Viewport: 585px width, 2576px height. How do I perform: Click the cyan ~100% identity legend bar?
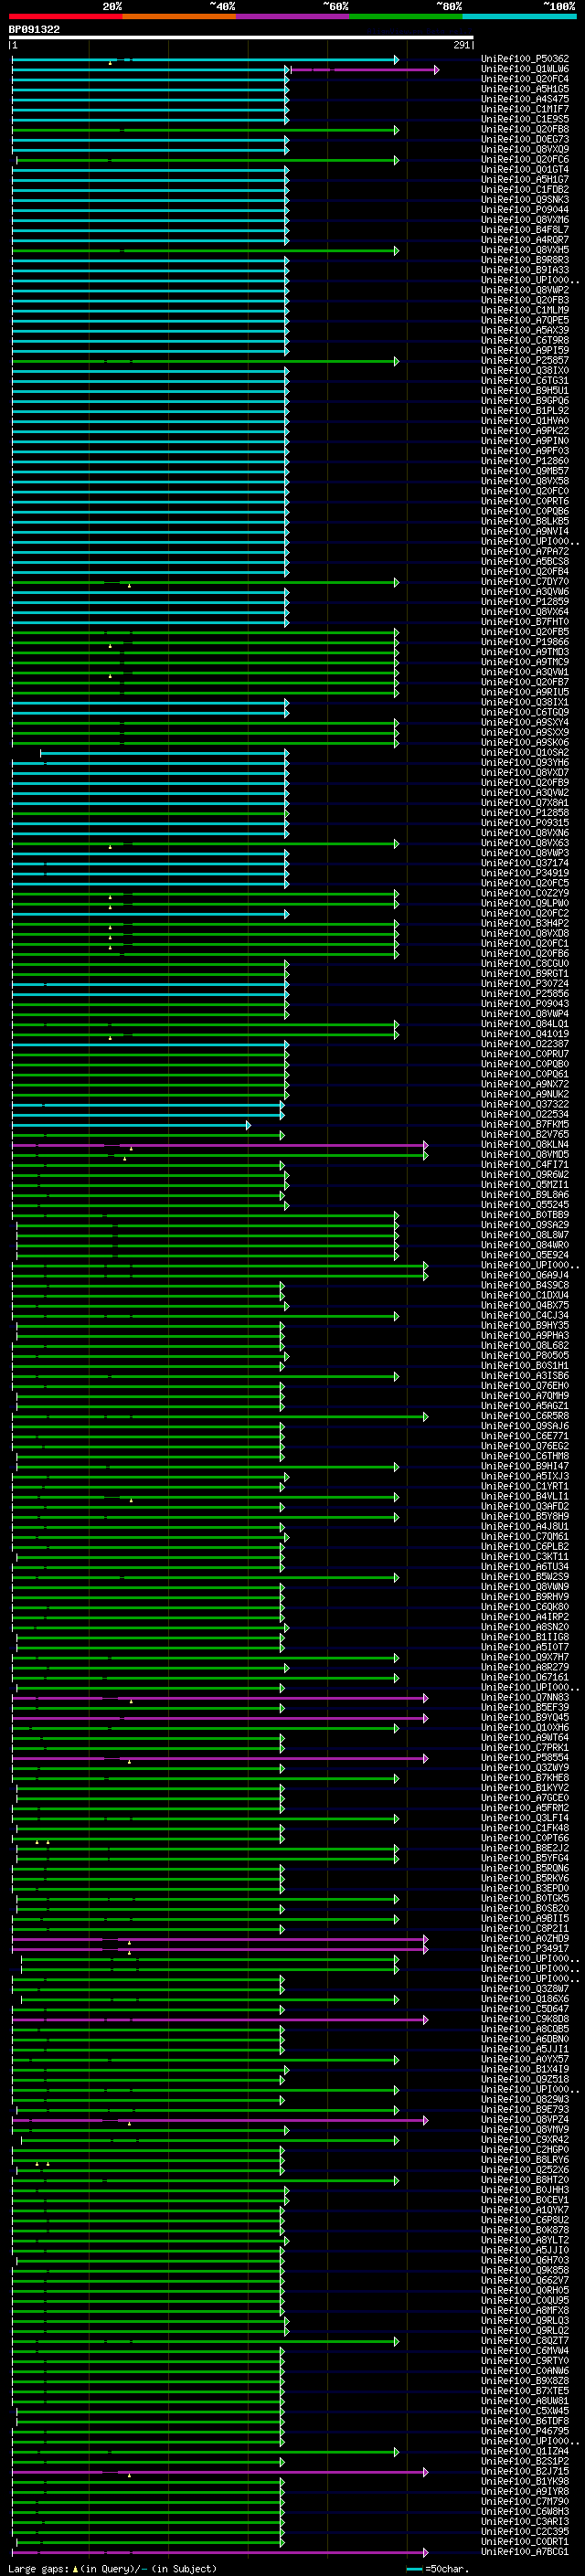[x=519, y=16]
